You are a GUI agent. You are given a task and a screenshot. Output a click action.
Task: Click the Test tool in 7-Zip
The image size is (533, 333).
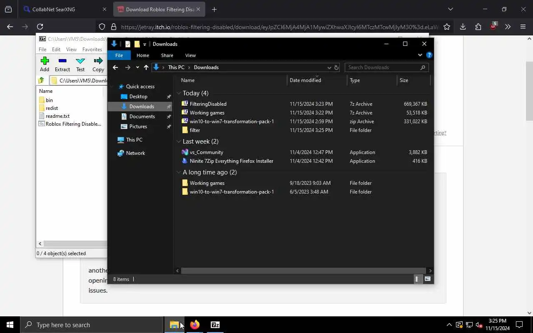coord(80,64)
